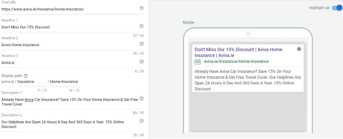
Task: Click Description 2 text area
Action: pos(69,124)
